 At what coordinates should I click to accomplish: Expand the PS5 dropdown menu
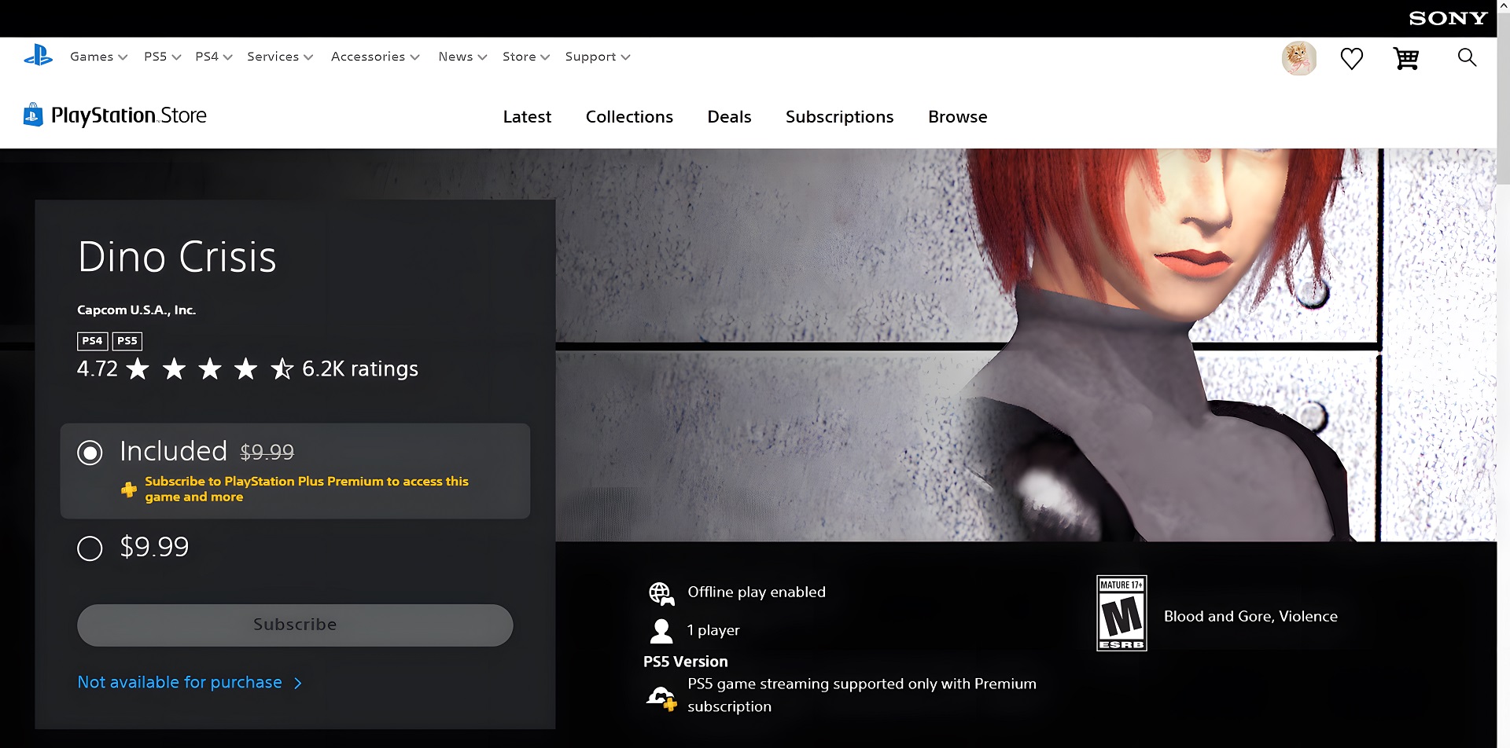click(162, 57)
